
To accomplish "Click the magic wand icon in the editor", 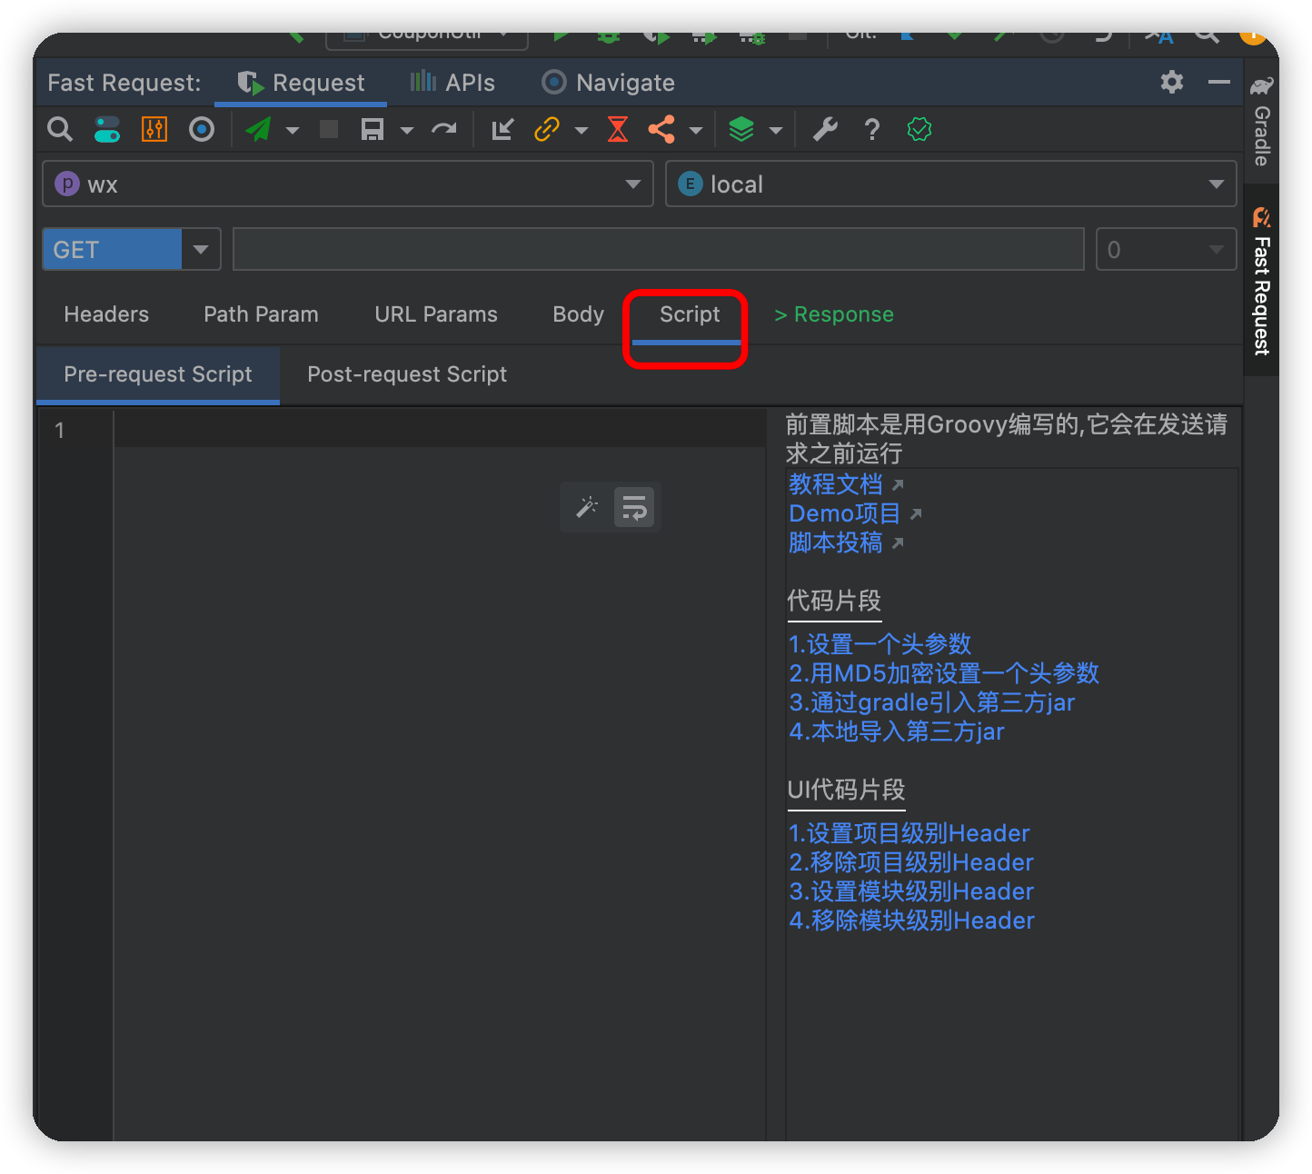I will (586, 506).
